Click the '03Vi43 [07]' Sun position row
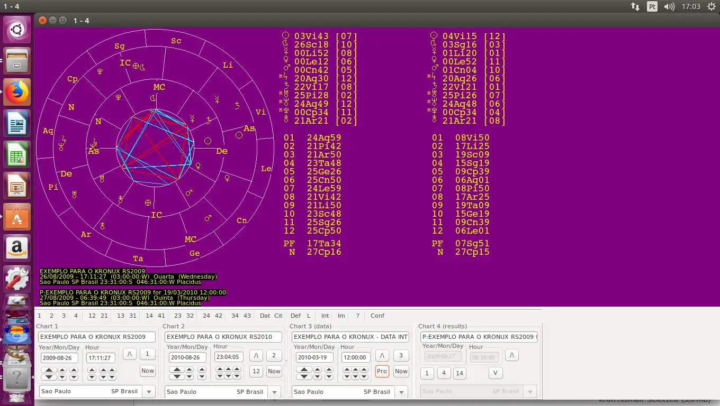 pyautogui.click(x=320, y=36)
